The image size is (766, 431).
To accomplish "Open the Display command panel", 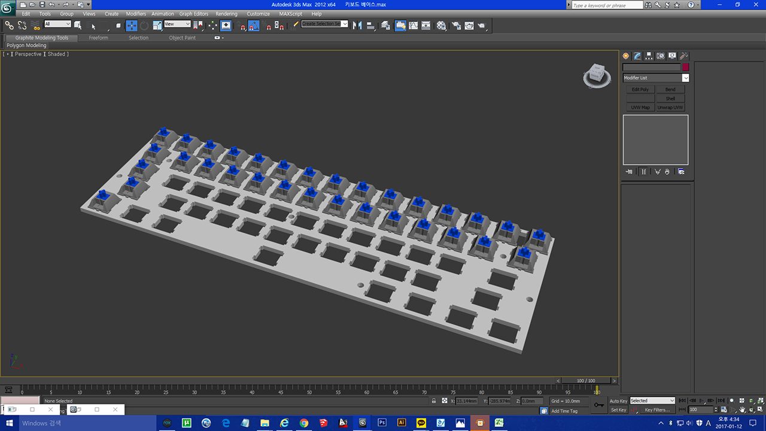I will [672, 56].
